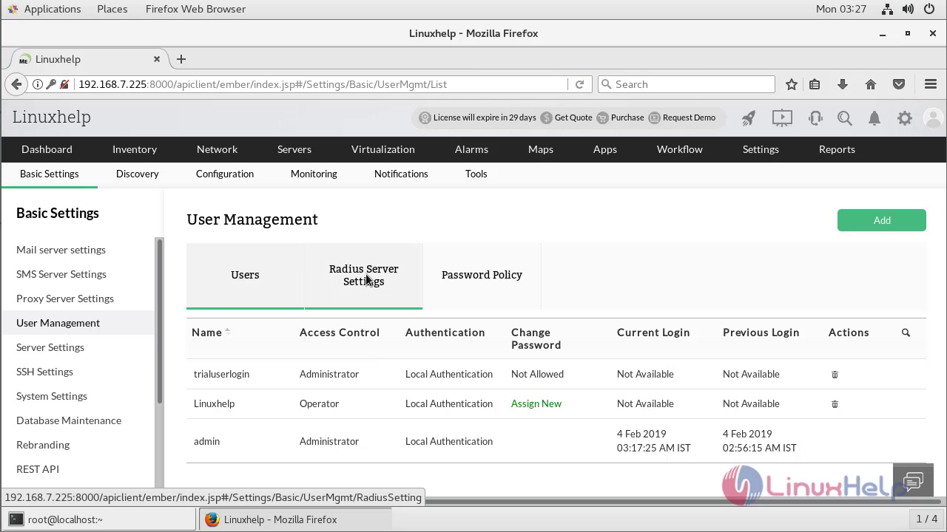Select the Users tab
The width and height of the screenshot is (947, 532).
245,275
